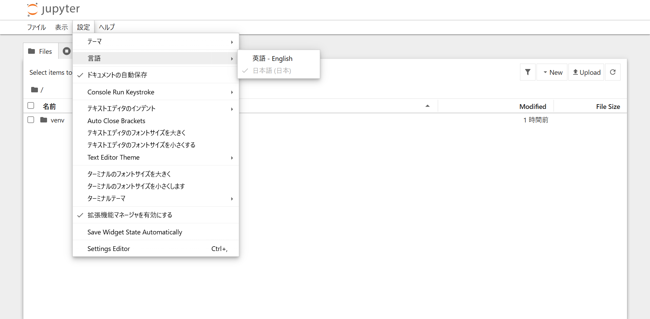Open the New dropdown
Image resolution: width=650 pixels, height=319 pixels.
[x=552, y=72]
